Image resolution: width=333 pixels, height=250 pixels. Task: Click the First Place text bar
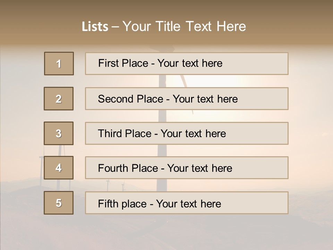click(x=187, y=64)
